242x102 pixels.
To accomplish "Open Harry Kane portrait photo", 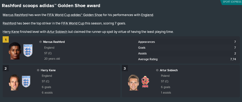I will click(x=14, y=82).
